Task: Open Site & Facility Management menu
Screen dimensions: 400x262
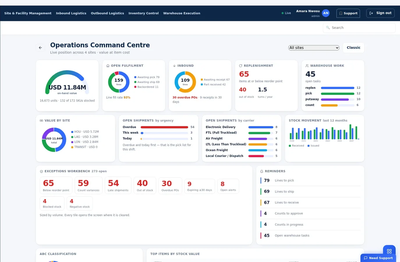Action: click(28, 13)
